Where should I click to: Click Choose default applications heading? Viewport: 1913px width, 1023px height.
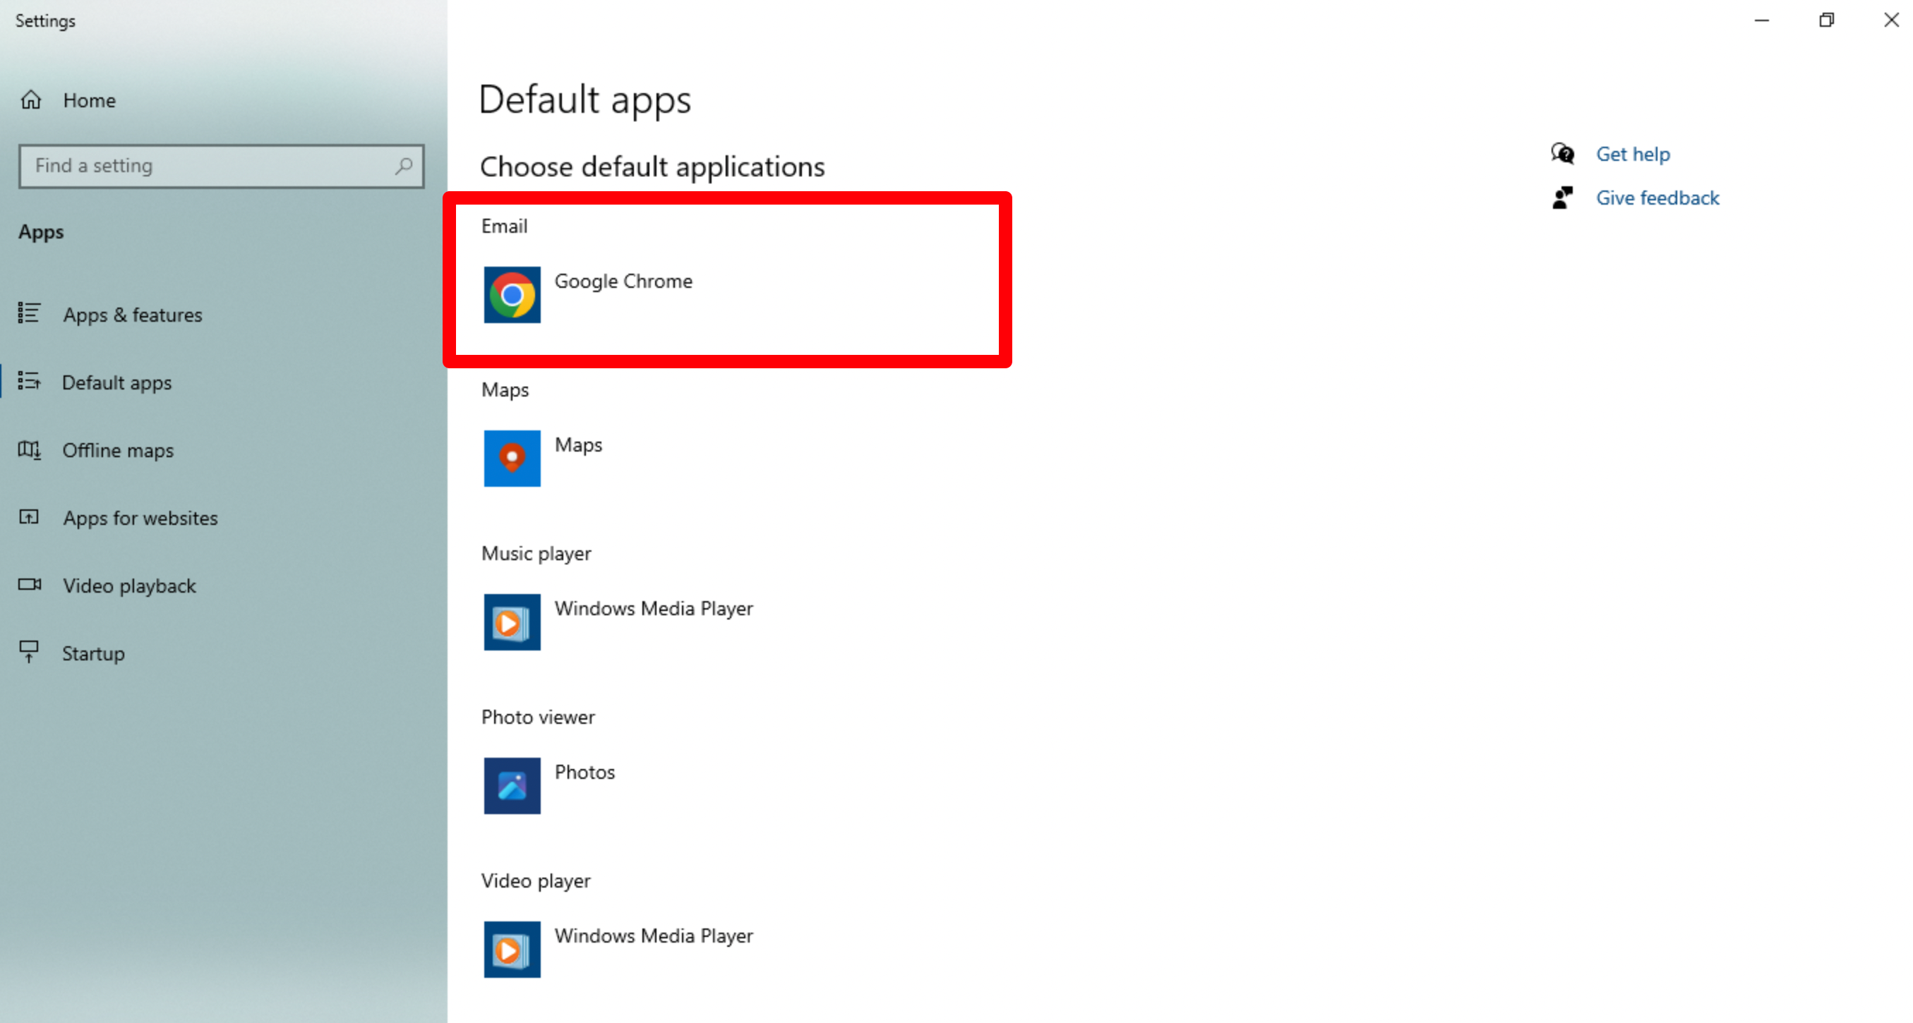click(652, 167)
